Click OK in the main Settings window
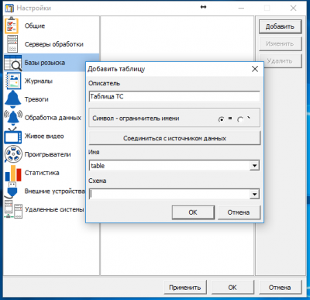Viewport: 310px width, 300px height. pyautogui.click(x=232, y=288)
